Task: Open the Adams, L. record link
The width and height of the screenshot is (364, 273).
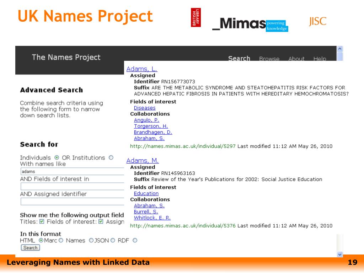Action: click(142, 69)
